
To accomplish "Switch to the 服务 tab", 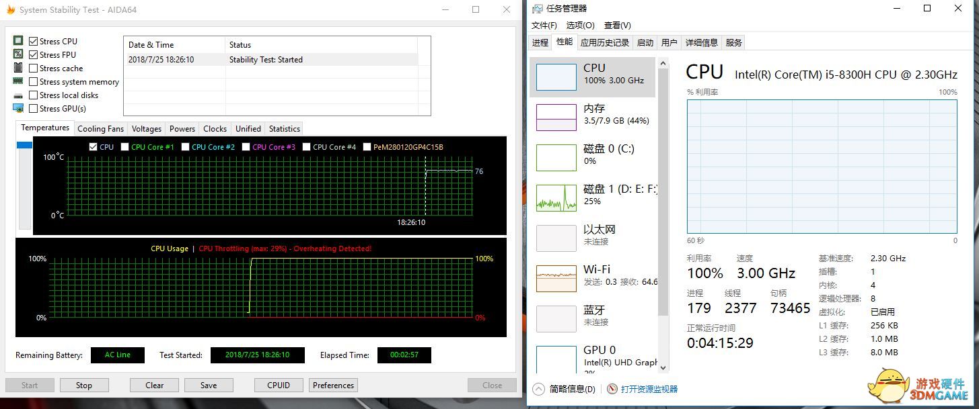I will (x=733, y=43).
